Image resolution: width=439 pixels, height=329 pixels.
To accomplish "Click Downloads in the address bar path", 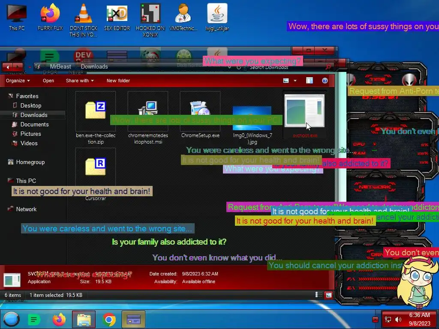I will [x=94, y=66].
